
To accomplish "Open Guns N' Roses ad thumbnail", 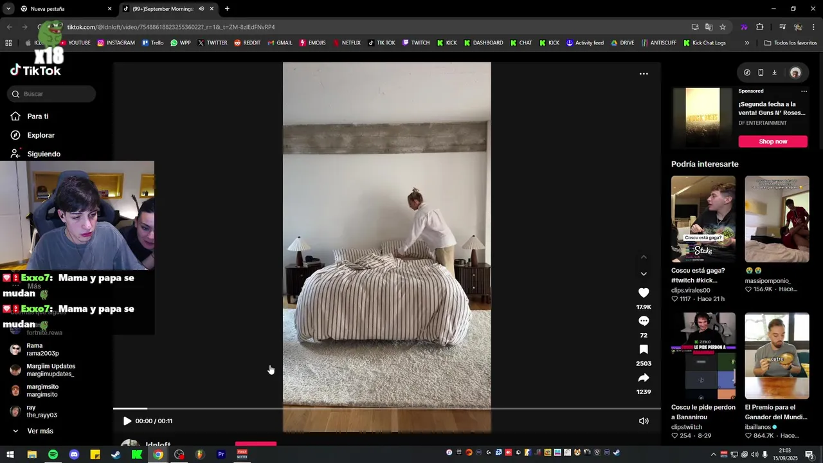I will 703,118.
